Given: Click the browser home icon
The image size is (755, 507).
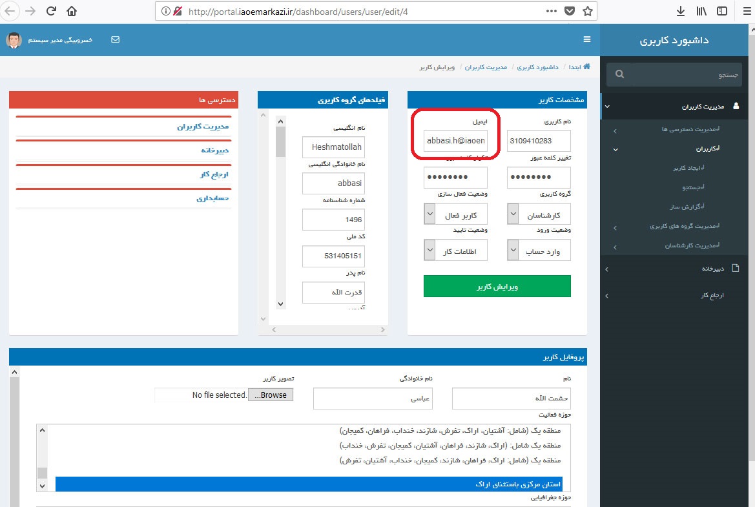Looking at the screenshot, I should coord(72,11).
